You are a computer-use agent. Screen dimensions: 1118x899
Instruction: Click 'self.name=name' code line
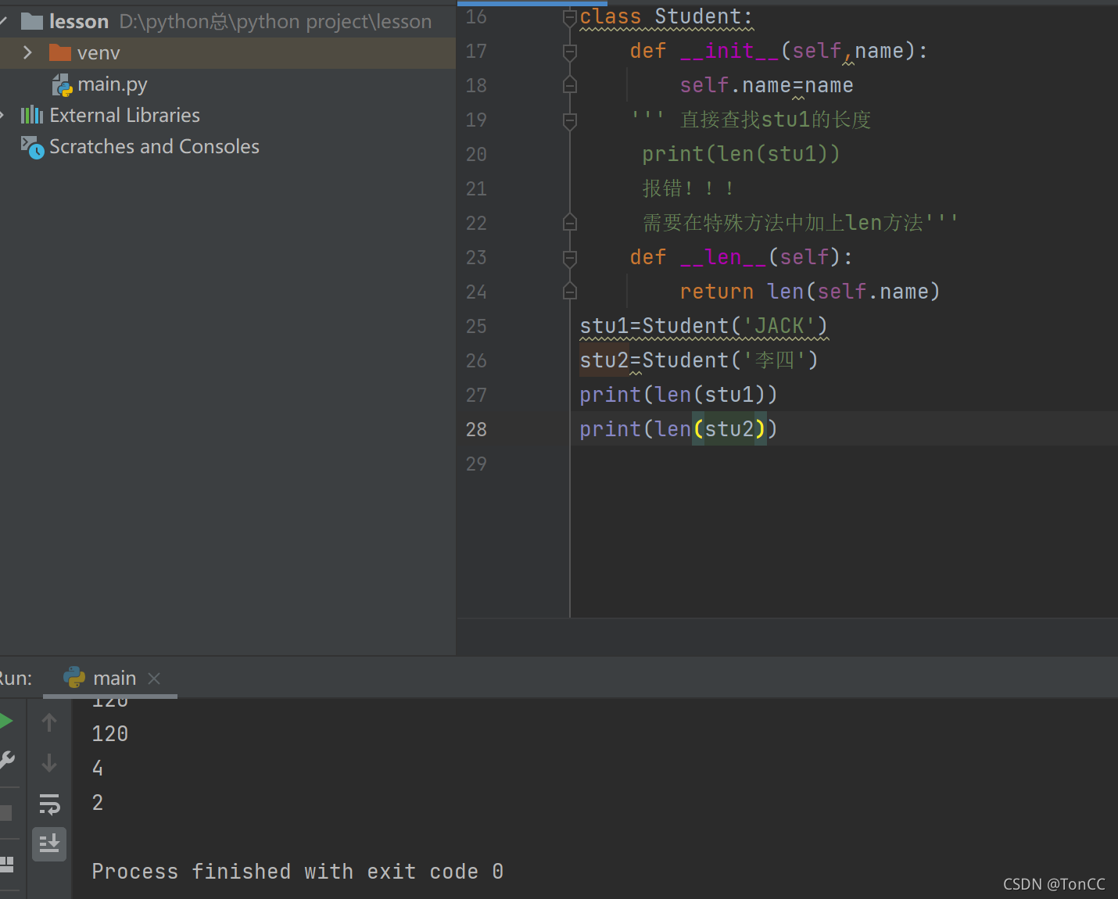pos(766,85)
